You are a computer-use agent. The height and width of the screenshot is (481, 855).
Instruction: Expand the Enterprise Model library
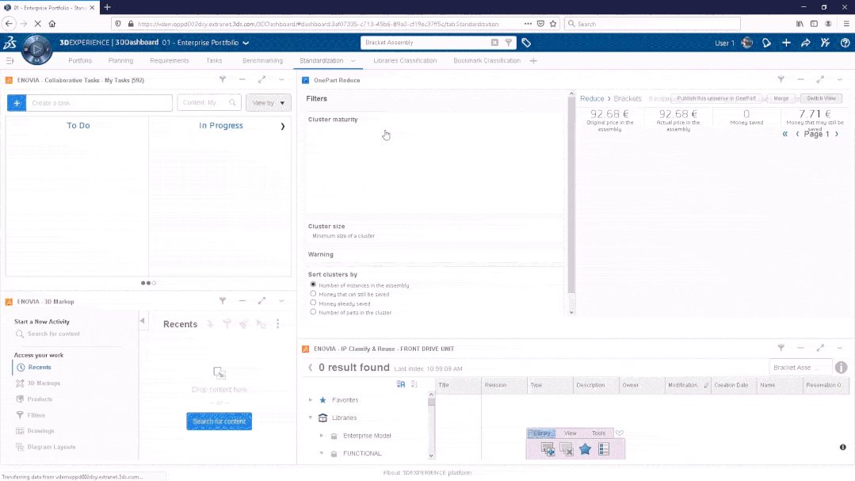point(322,436)
